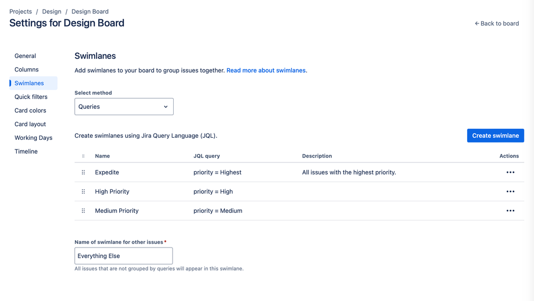Click the Projects breadcrumb link
Image resolution: width=534 pixels, height=301 pixels.
pos(20,11)
